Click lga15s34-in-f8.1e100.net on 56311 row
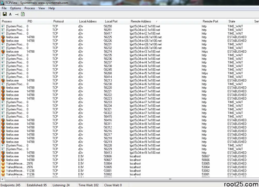This screenshot has width=259, height=187. pos(145,124)
